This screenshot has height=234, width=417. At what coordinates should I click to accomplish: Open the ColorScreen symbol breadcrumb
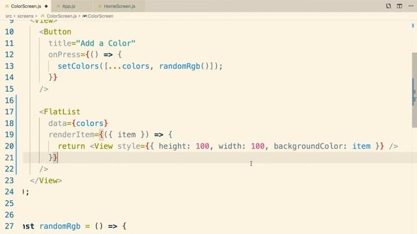[x=100, y=16]
